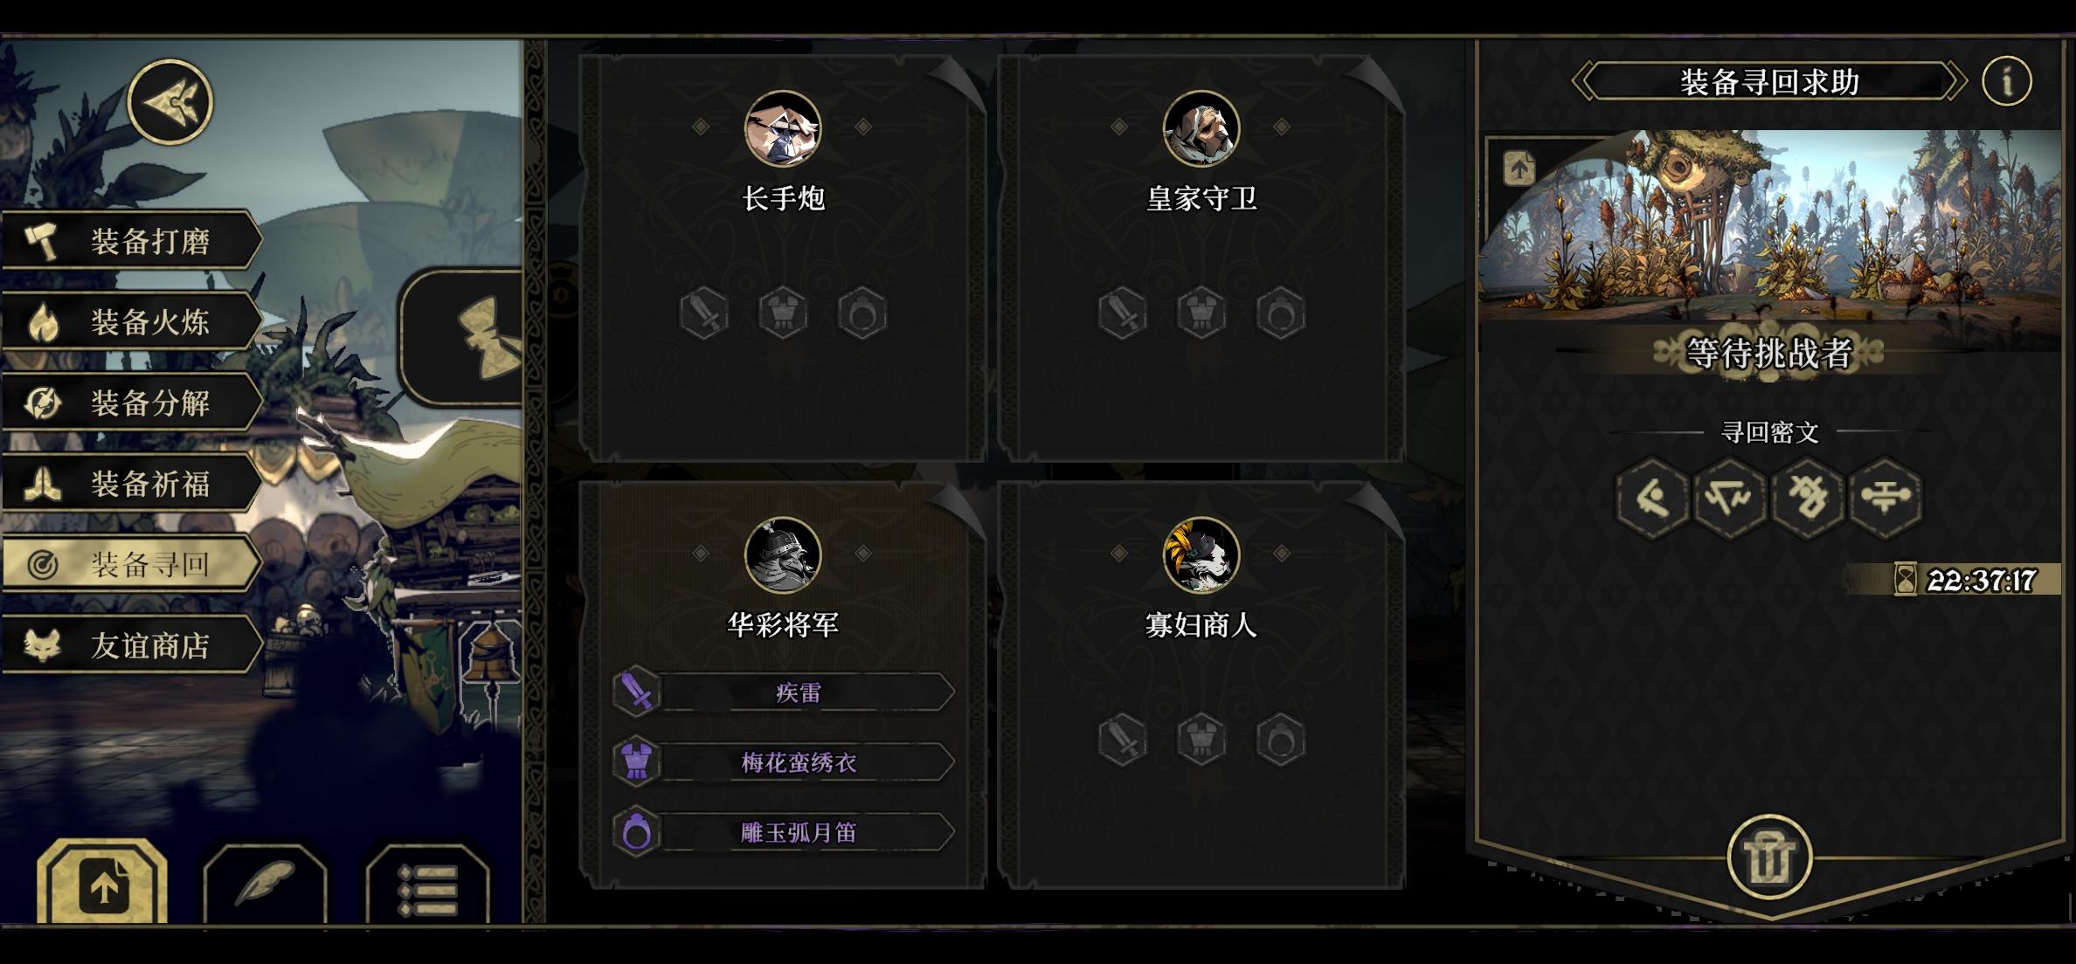2076x964 pixels.
Task: Click the 梅花蛮绣衣 armor slot
Action: click(784, 762)
